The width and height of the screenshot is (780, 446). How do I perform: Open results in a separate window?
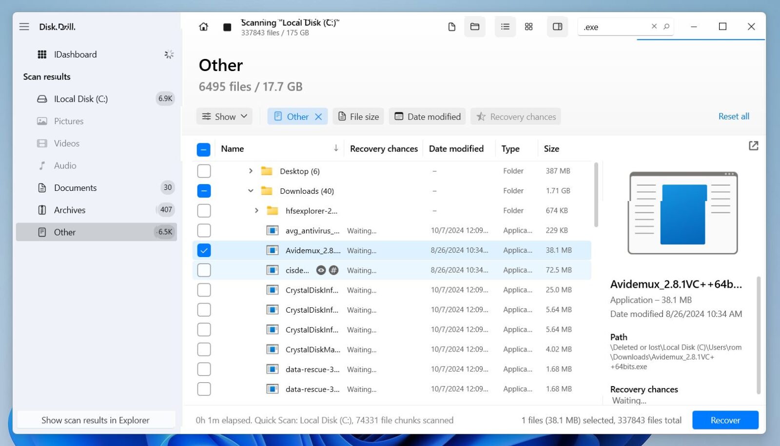pos(754,145)
